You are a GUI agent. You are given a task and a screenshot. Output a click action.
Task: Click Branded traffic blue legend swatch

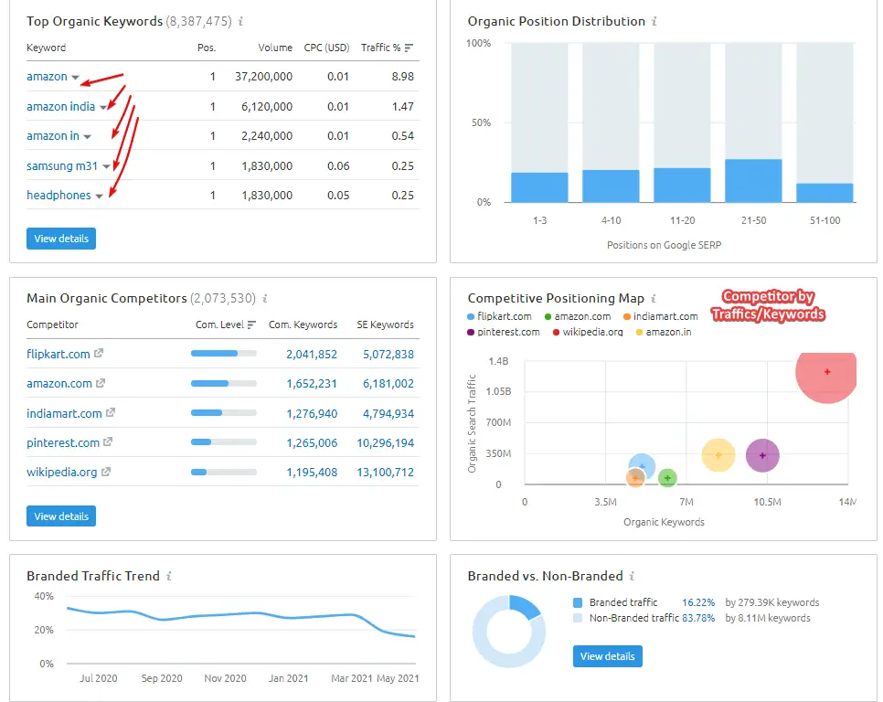[577, 603]
